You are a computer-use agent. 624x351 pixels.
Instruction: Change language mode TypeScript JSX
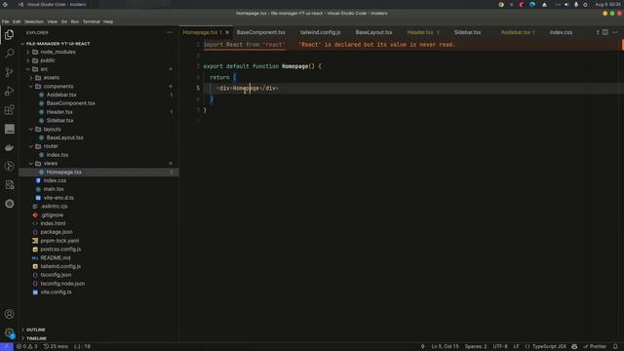(x=549, y=347)
